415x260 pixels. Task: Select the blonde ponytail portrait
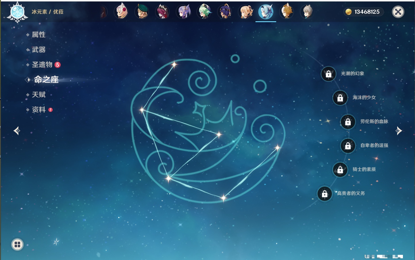[245, 12]
